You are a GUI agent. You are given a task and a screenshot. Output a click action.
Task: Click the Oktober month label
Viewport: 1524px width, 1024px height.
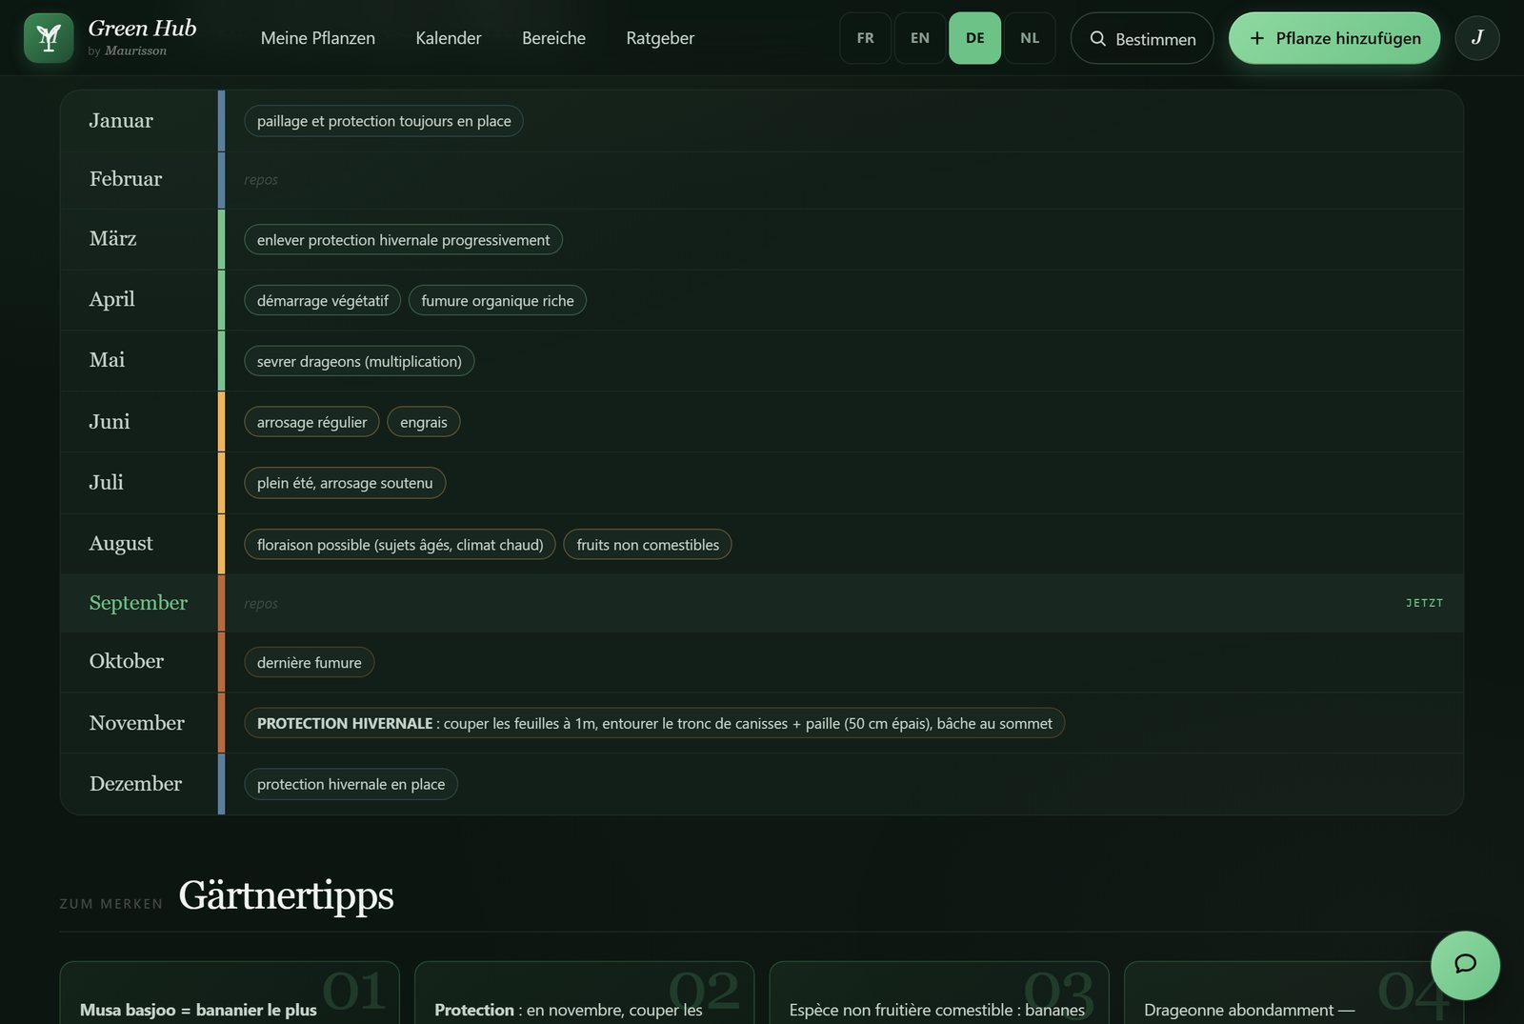(127, 661)
